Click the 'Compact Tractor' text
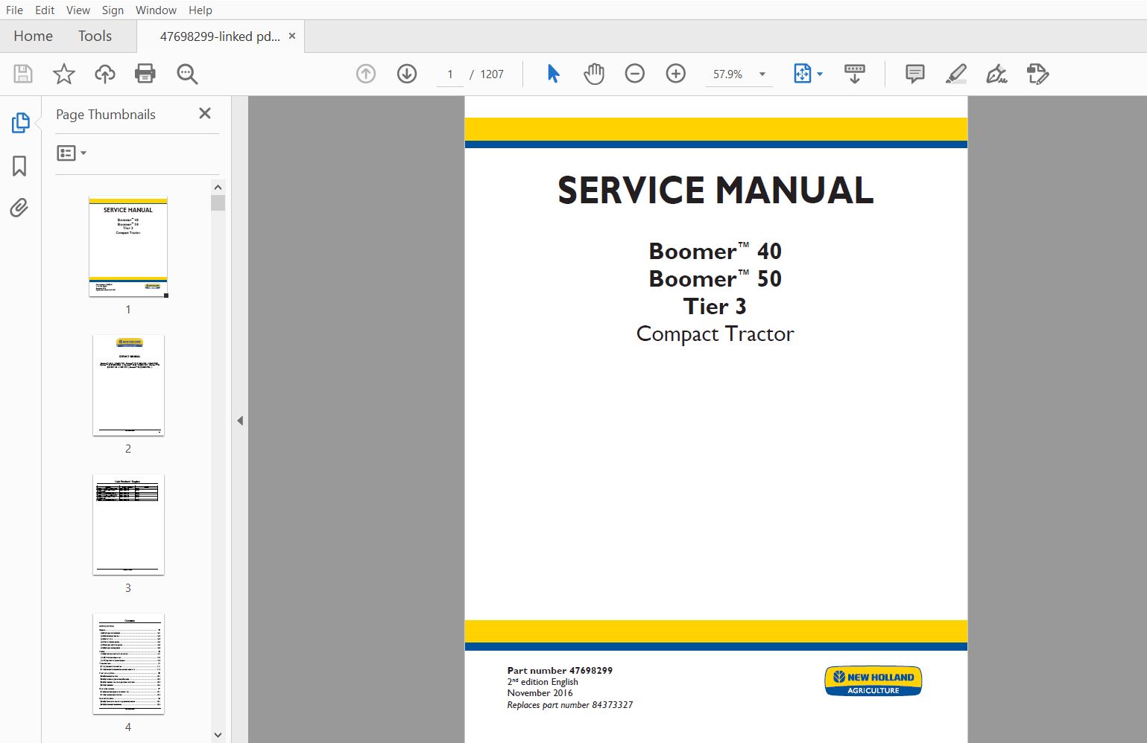 click(x=715, y=334)
